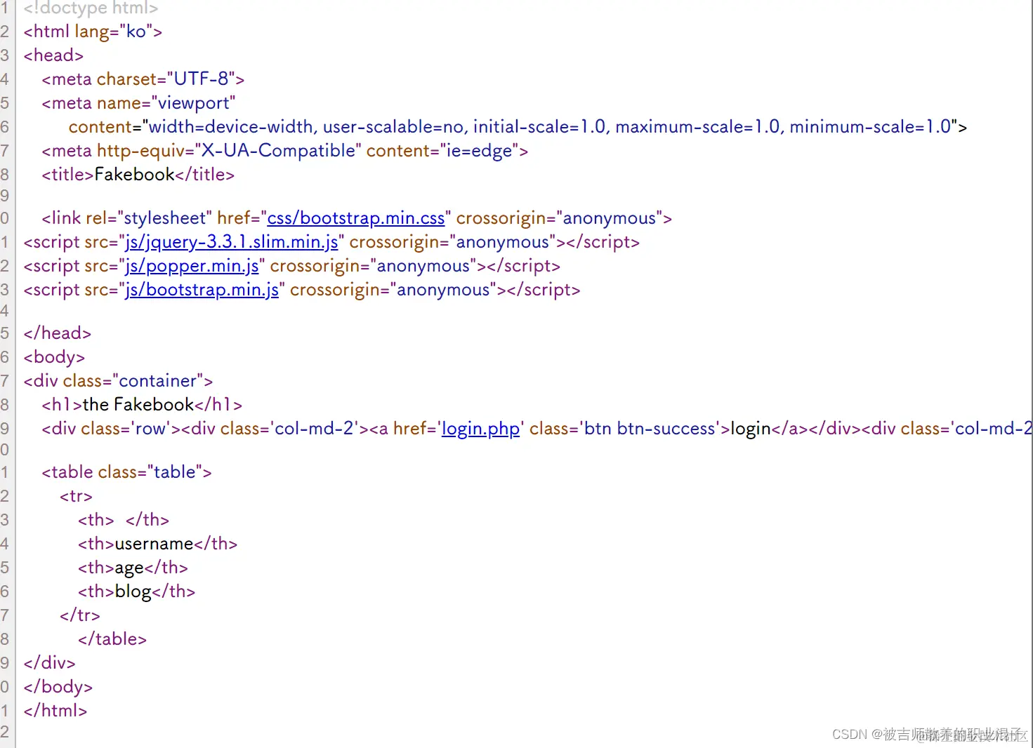Click the rel="stylesheet" attribute

149,218
